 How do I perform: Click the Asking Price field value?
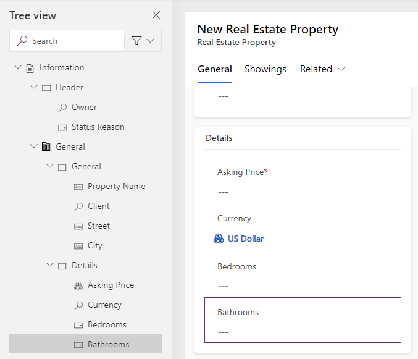[x=224, y=192]
